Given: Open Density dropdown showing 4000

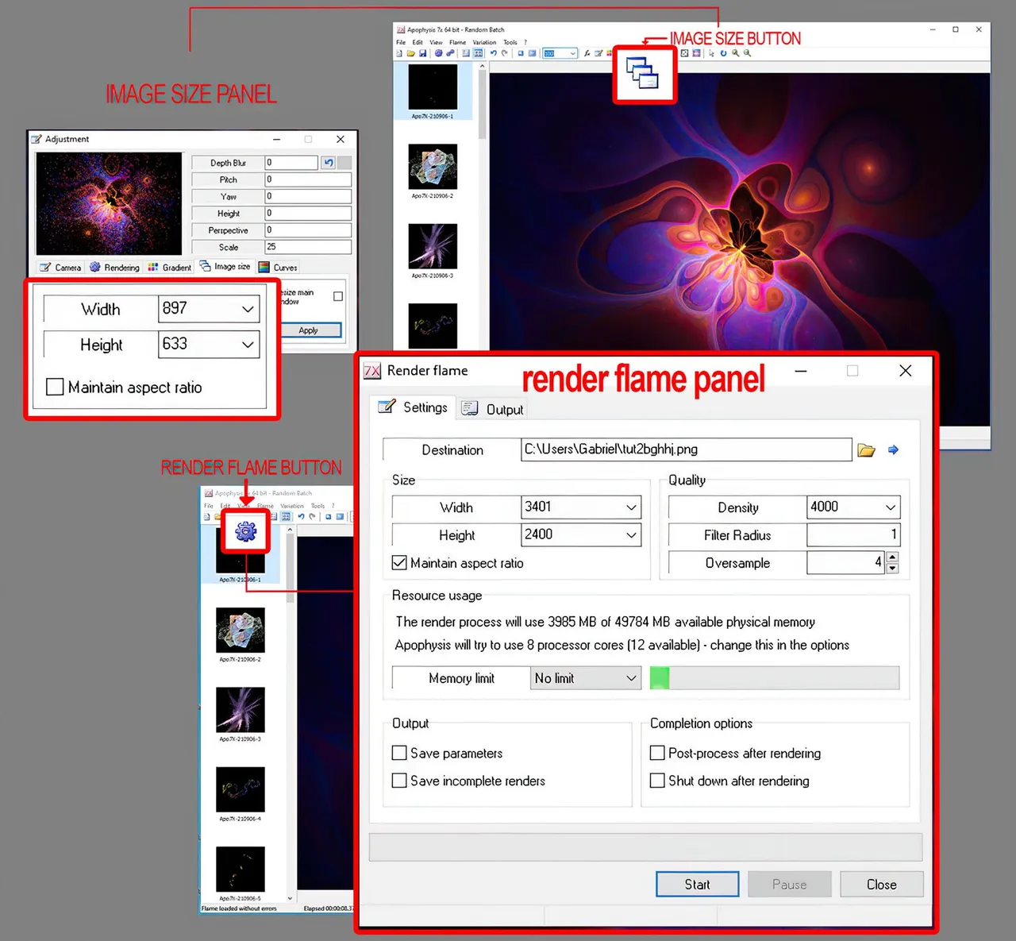Looking at the screenshot, I should [x=891, y=507].
